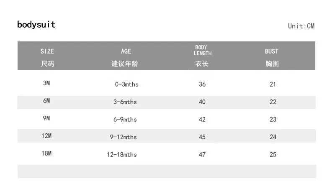Click bust value 25
The height and width of the screenshot is (189, 335).
point(273,154)
